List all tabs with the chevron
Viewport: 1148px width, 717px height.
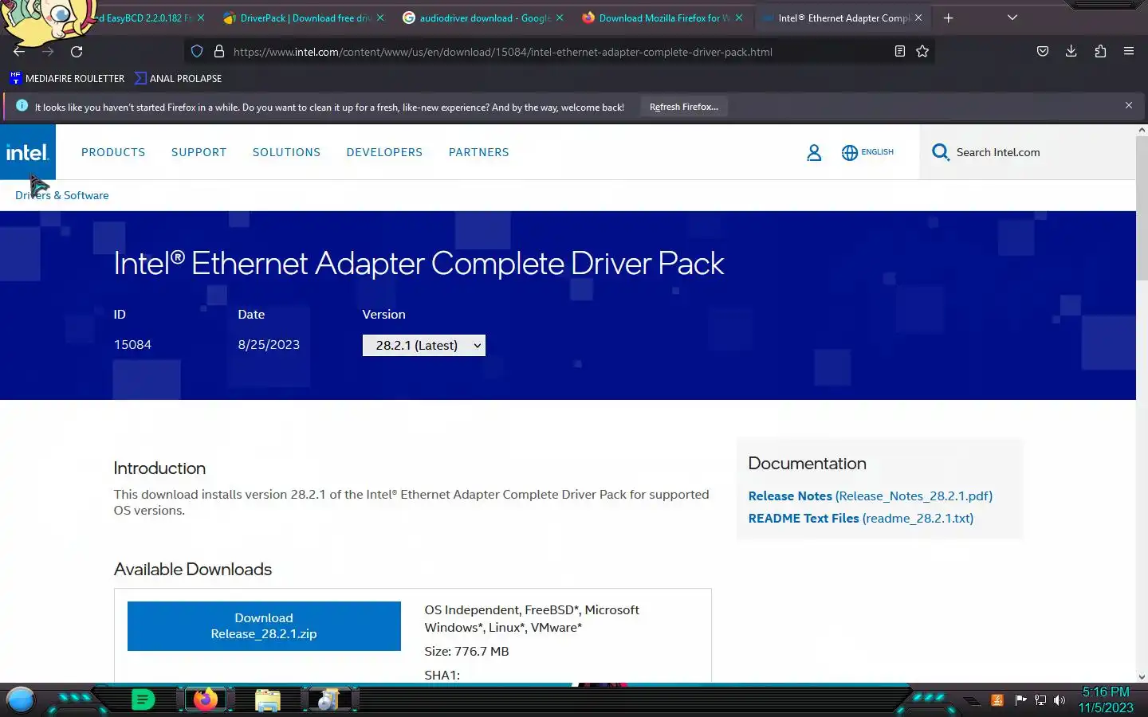coord(1012,18)
